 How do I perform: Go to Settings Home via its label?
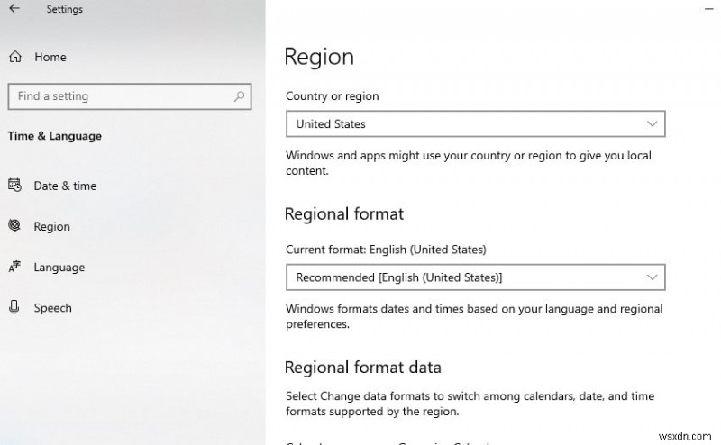point(50,57)
